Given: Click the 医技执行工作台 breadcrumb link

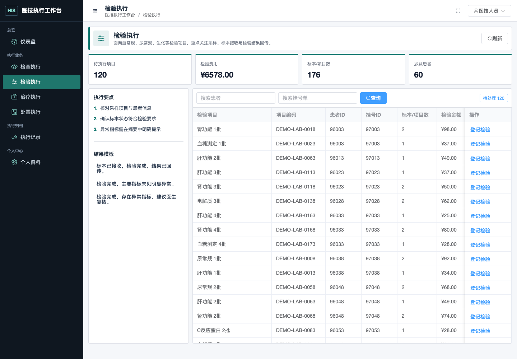Looking at the screenshot, I should click(x=120, y=15).
